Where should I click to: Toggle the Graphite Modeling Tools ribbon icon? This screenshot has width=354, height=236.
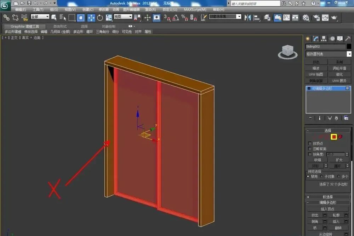click(x=278, y=18)
